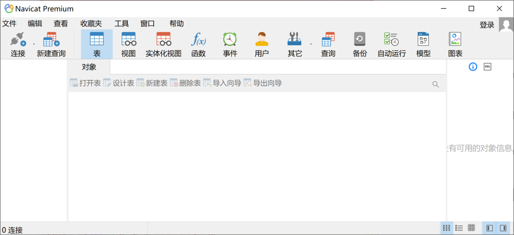Open 自动运行 (Automation) from toolbar
Screen dimensions: 514x235
[391, 44]
